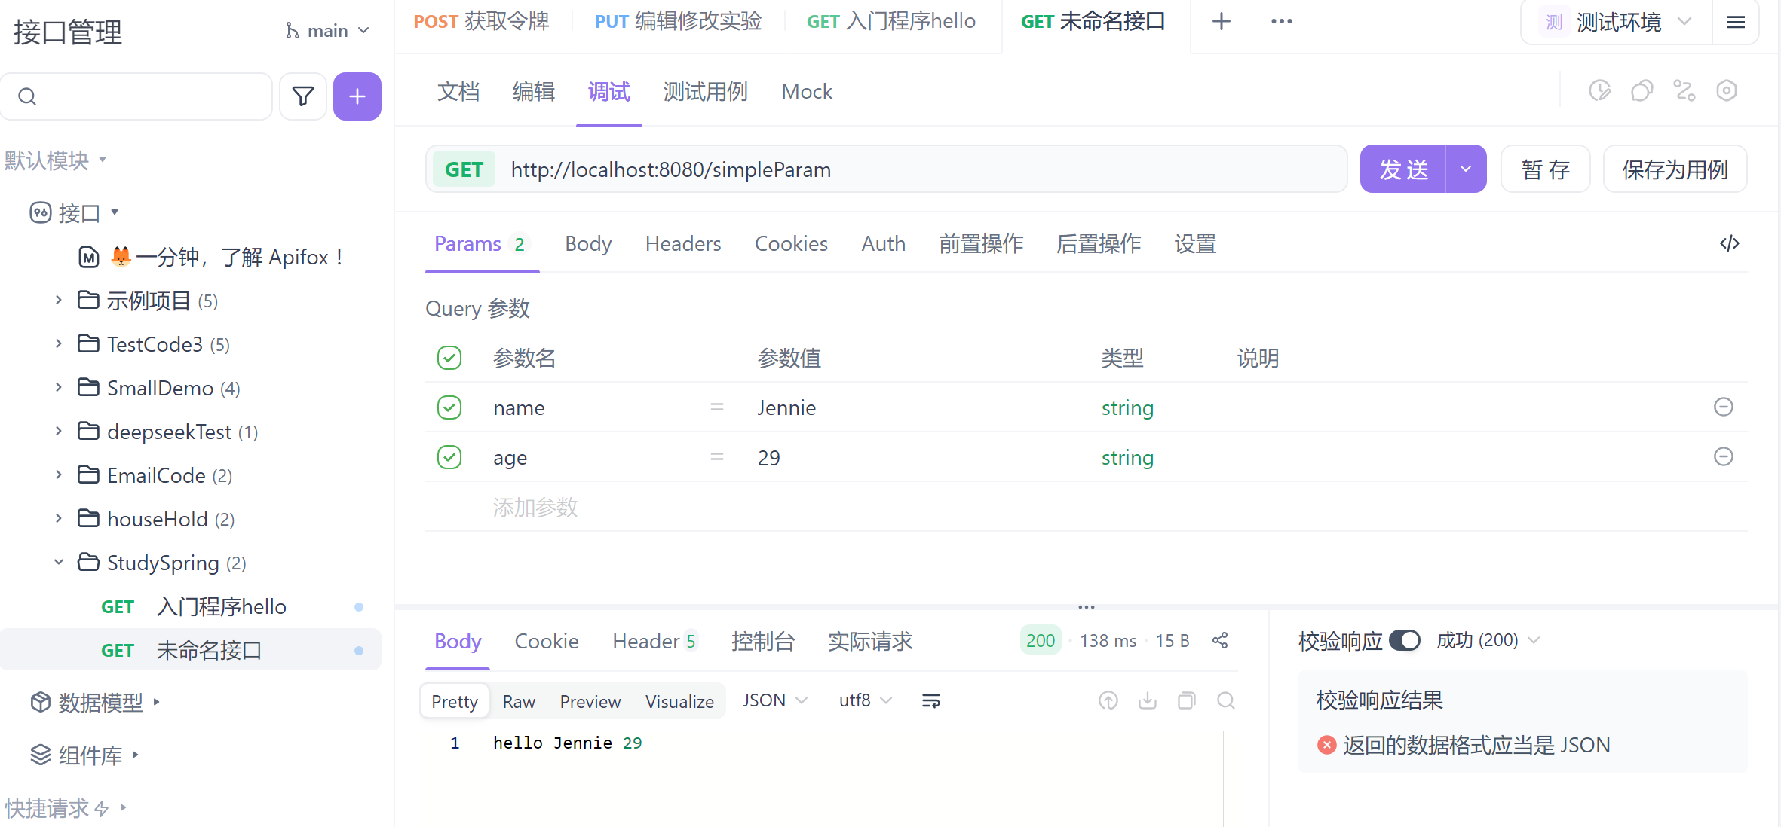Click the filter funnel icon
Image resolution: width=1781 pixels, height=827 pixels.
coord(303,96)
